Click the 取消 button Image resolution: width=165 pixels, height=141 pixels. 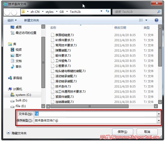pos(147,132)
